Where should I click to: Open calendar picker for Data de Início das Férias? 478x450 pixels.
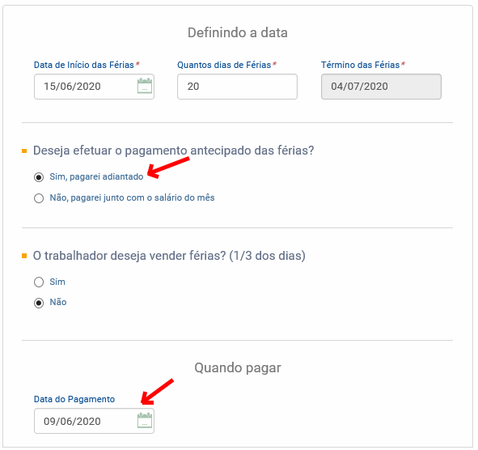pyautogui.click(x=145, y=86)
